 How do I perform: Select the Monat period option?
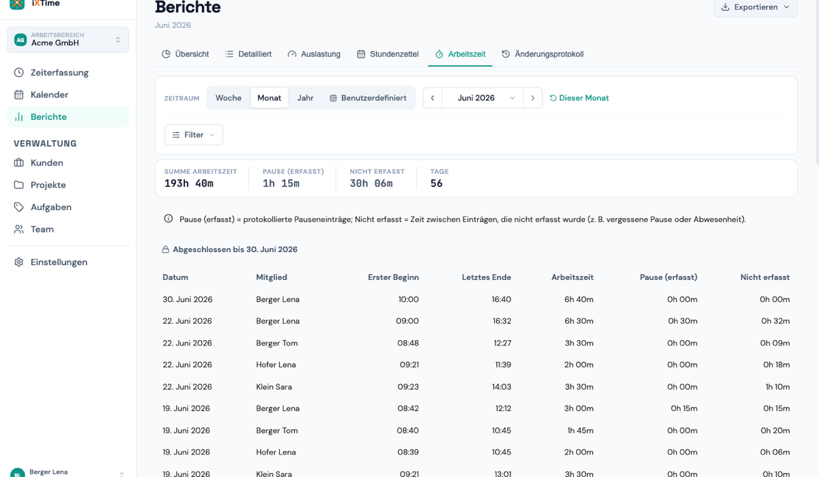(x=270, y=98)
